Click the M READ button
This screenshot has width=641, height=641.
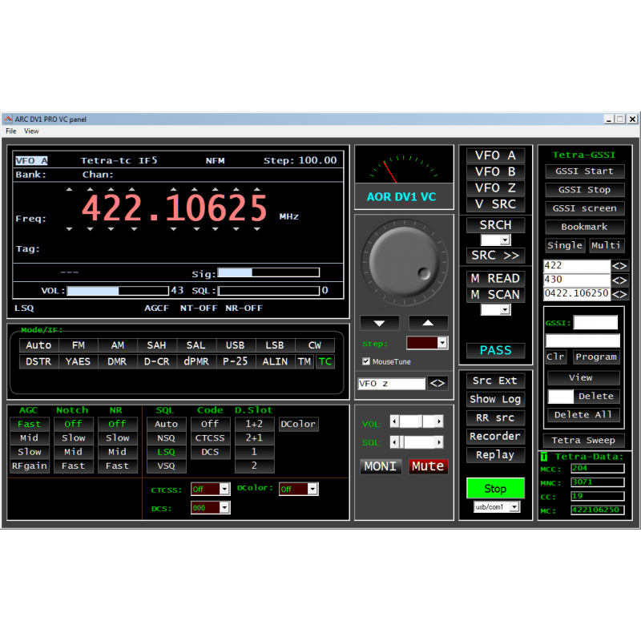[495, 278]
